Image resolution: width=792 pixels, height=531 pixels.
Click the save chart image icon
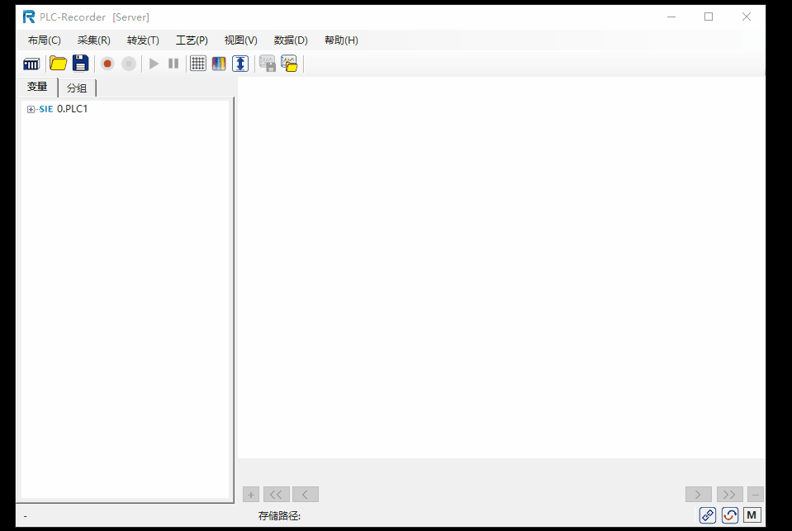[268, 64]
